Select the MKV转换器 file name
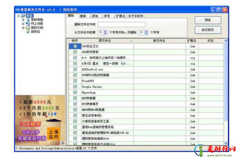Image resolution: width=240 pixels, height=160 pixels. coord(88,98)
